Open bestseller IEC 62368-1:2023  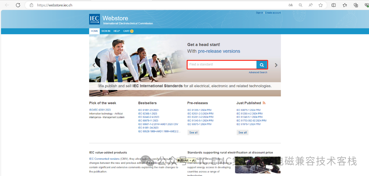point(148,114)
